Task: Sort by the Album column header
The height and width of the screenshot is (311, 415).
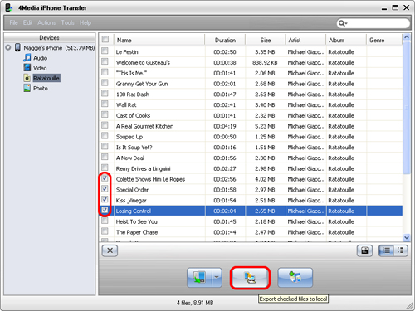Action: pos(345,40)
